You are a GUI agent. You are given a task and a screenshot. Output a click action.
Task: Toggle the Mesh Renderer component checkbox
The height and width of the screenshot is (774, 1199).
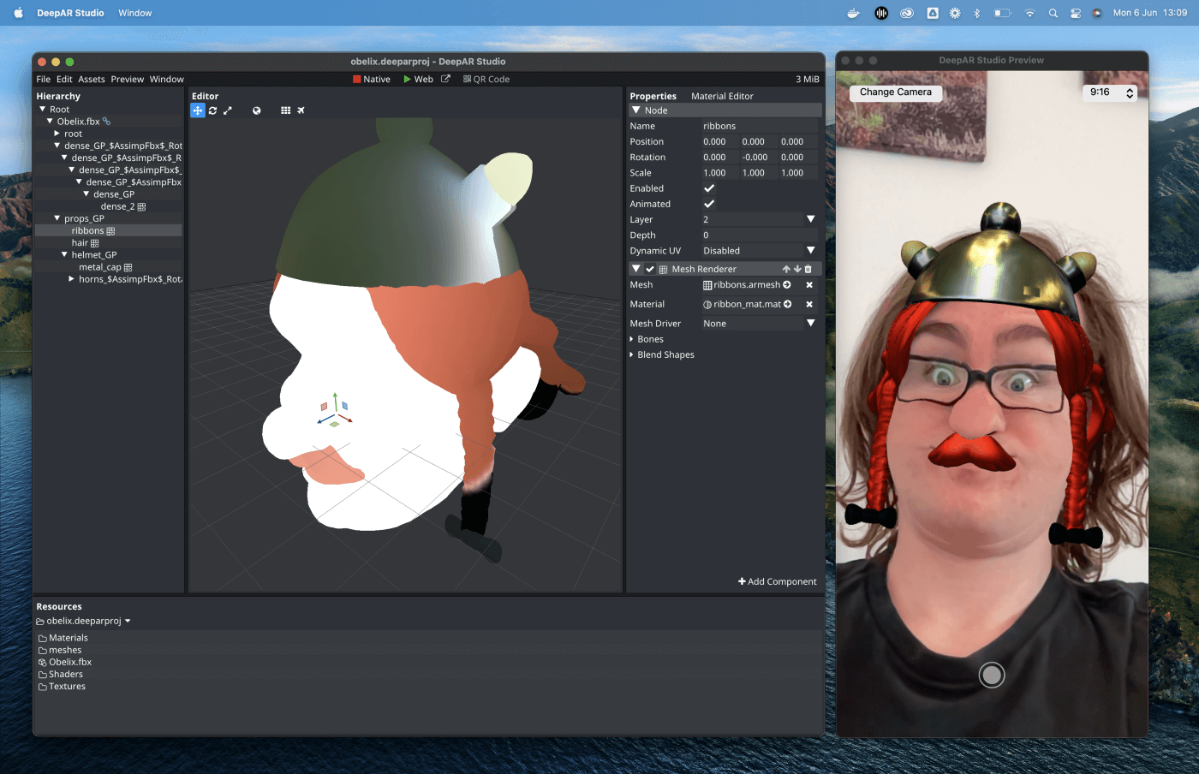pyautogui.click(x=648, y=268)
